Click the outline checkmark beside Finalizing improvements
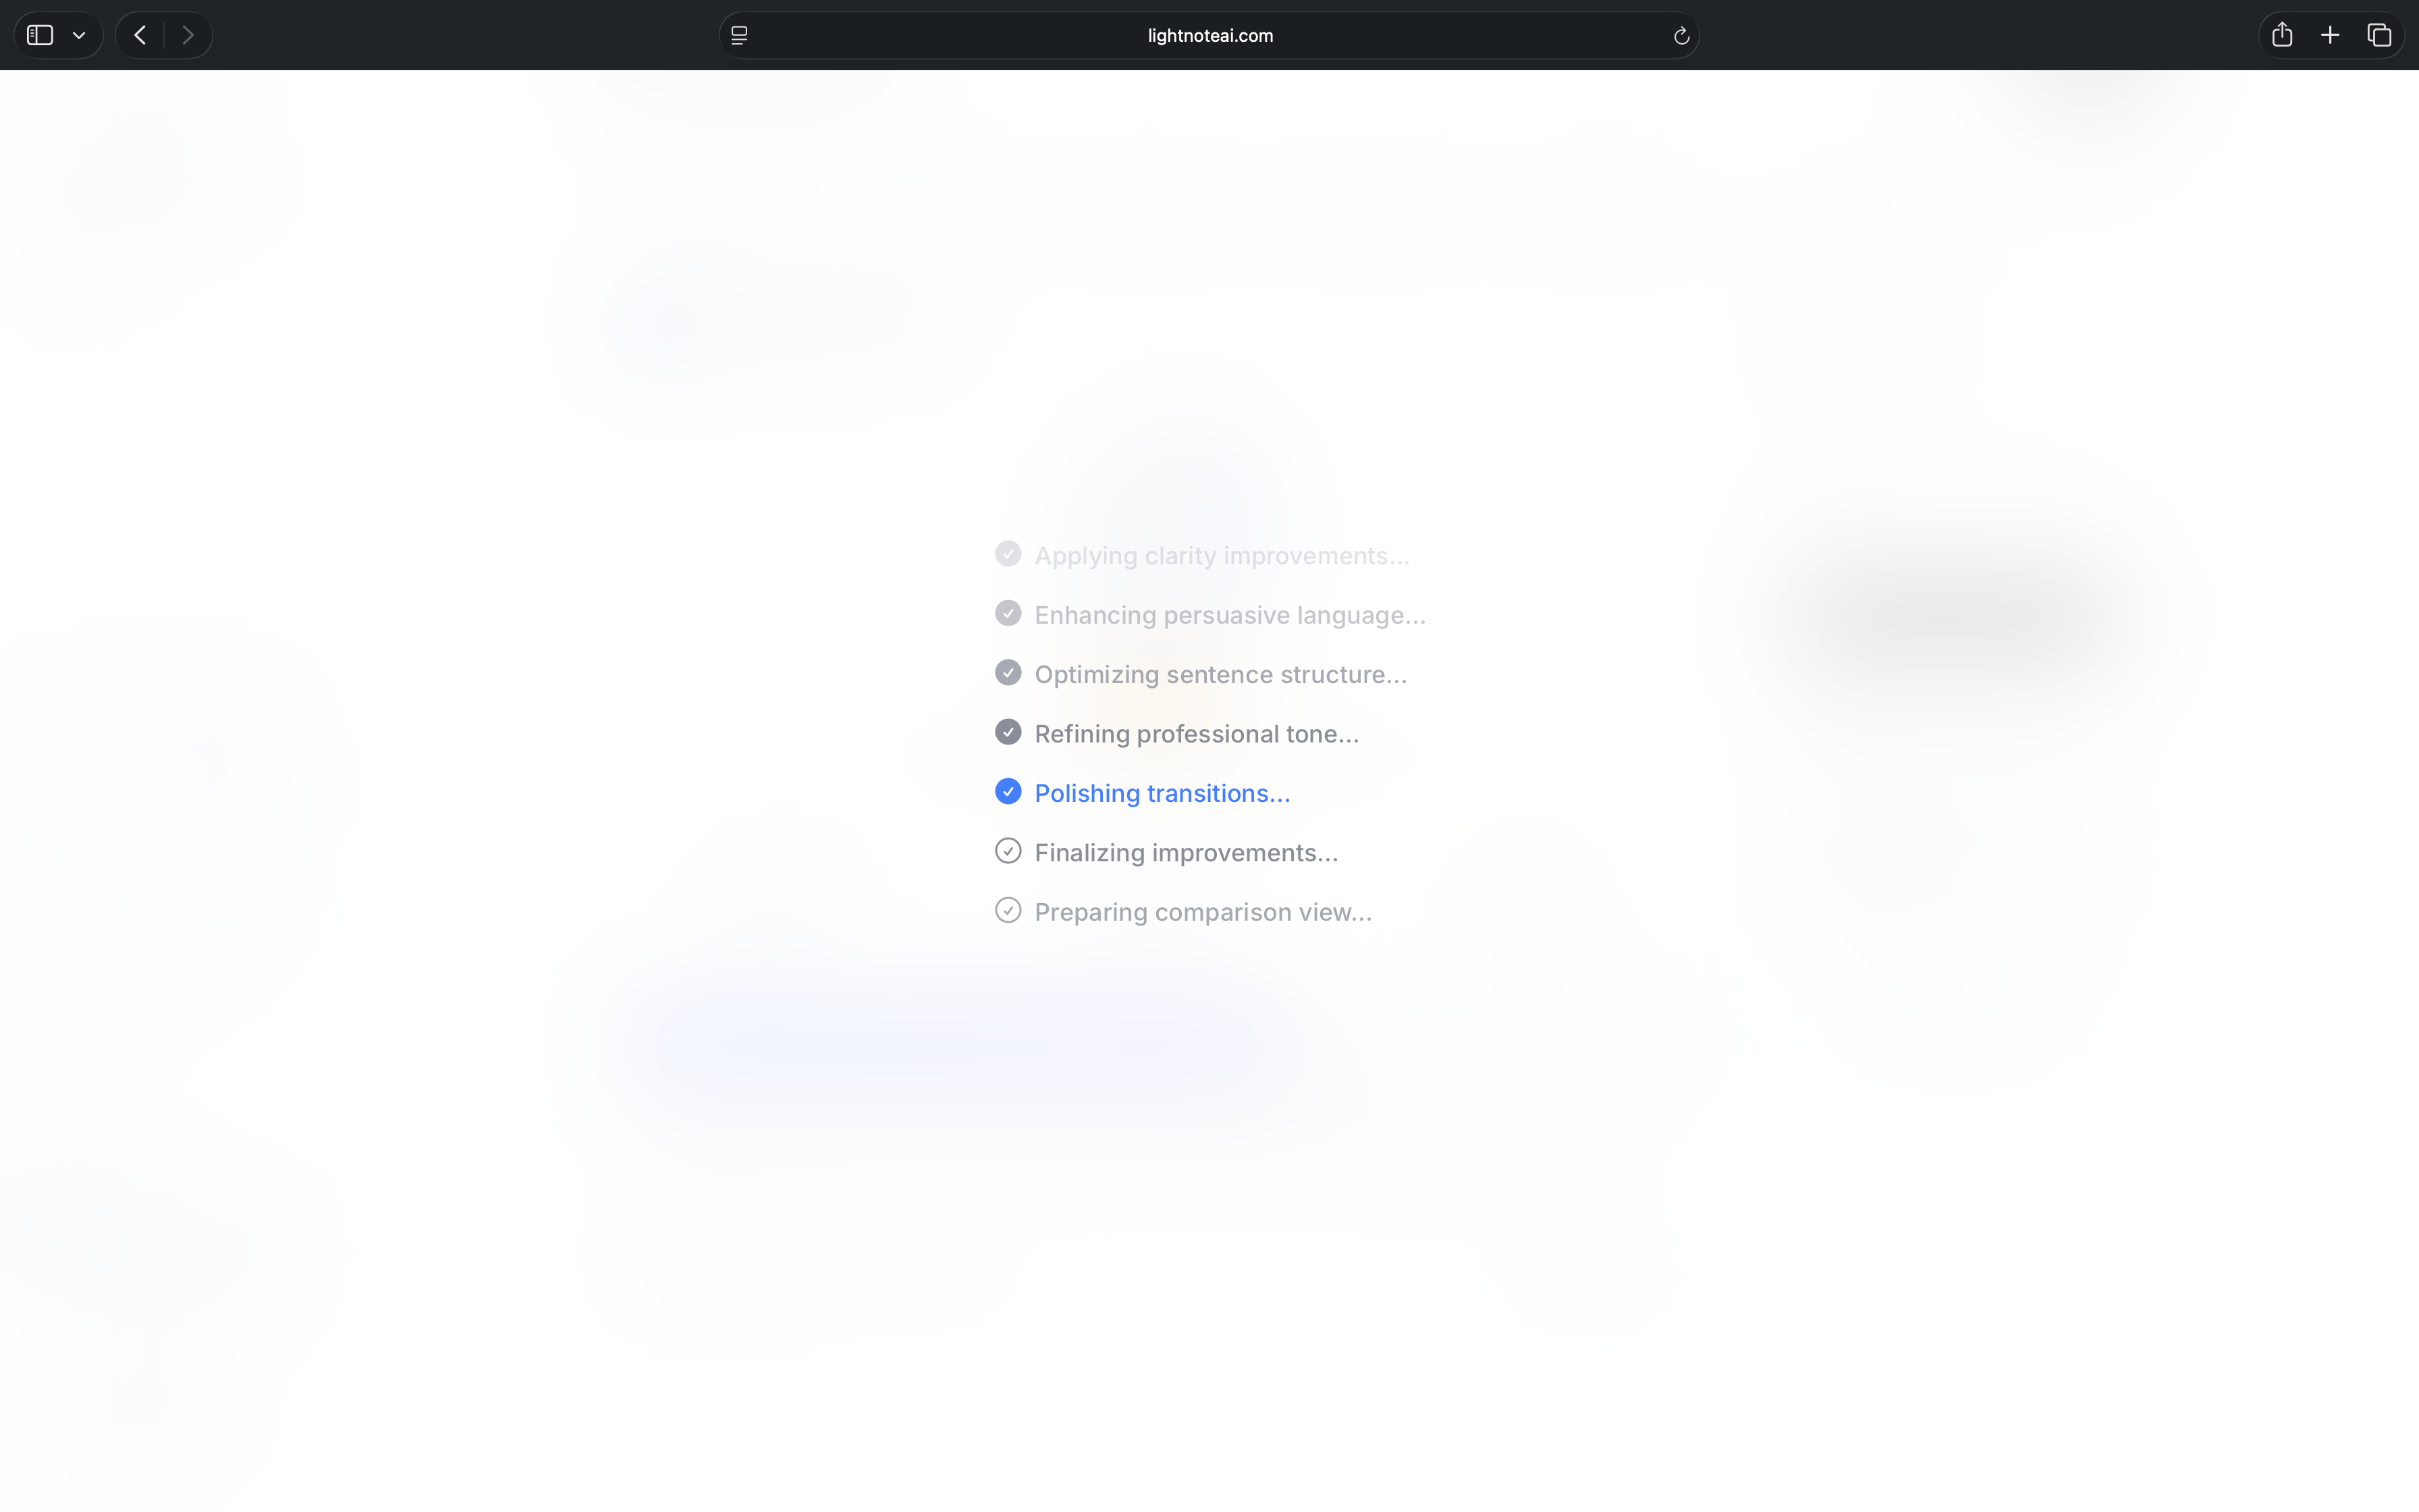The image size is (2419, 1512). coord(1008,851)
